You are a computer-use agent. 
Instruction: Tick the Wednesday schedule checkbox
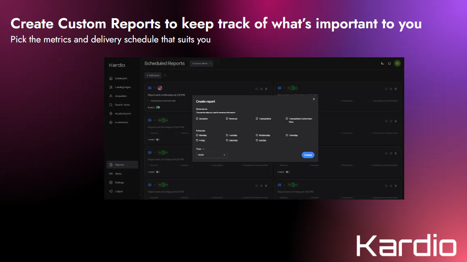click(257, 135)
